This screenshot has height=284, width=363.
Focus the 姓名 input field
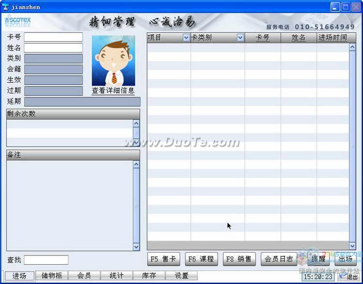(53, 48)
